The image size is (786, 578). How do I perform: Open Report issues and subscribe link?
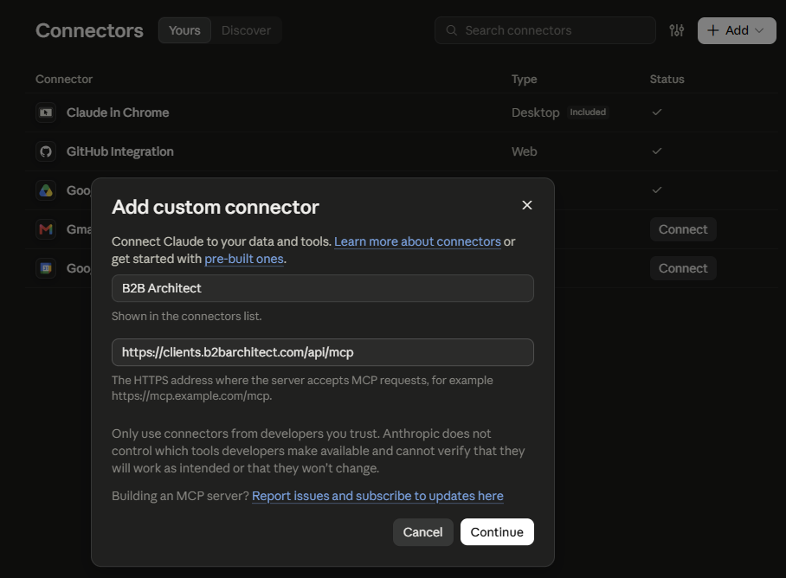[x=377, y=496]
